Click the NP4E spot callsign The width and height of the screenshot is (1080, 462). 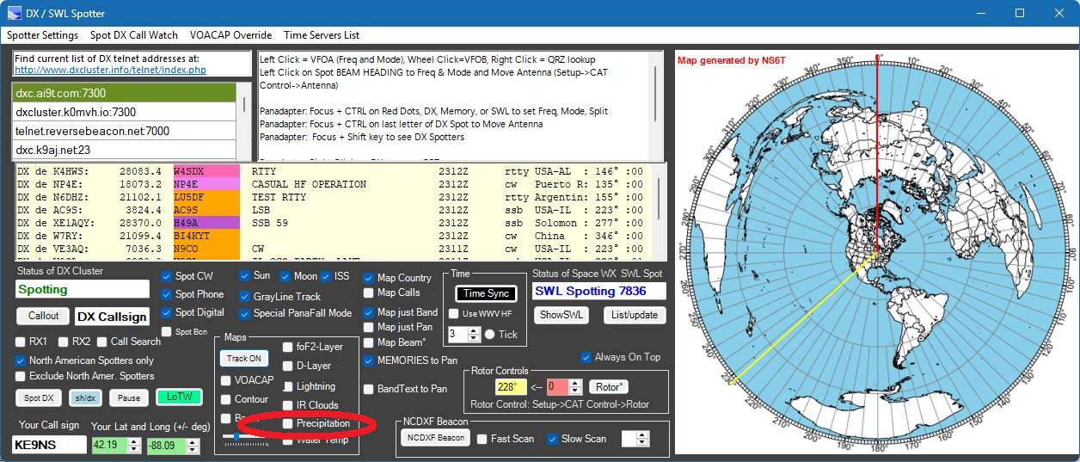click(206, 184)
